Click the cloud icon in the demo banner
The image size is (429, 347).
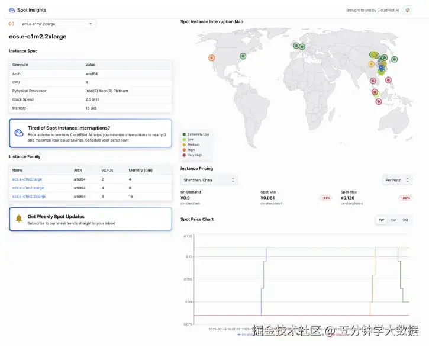click(19, 133)
